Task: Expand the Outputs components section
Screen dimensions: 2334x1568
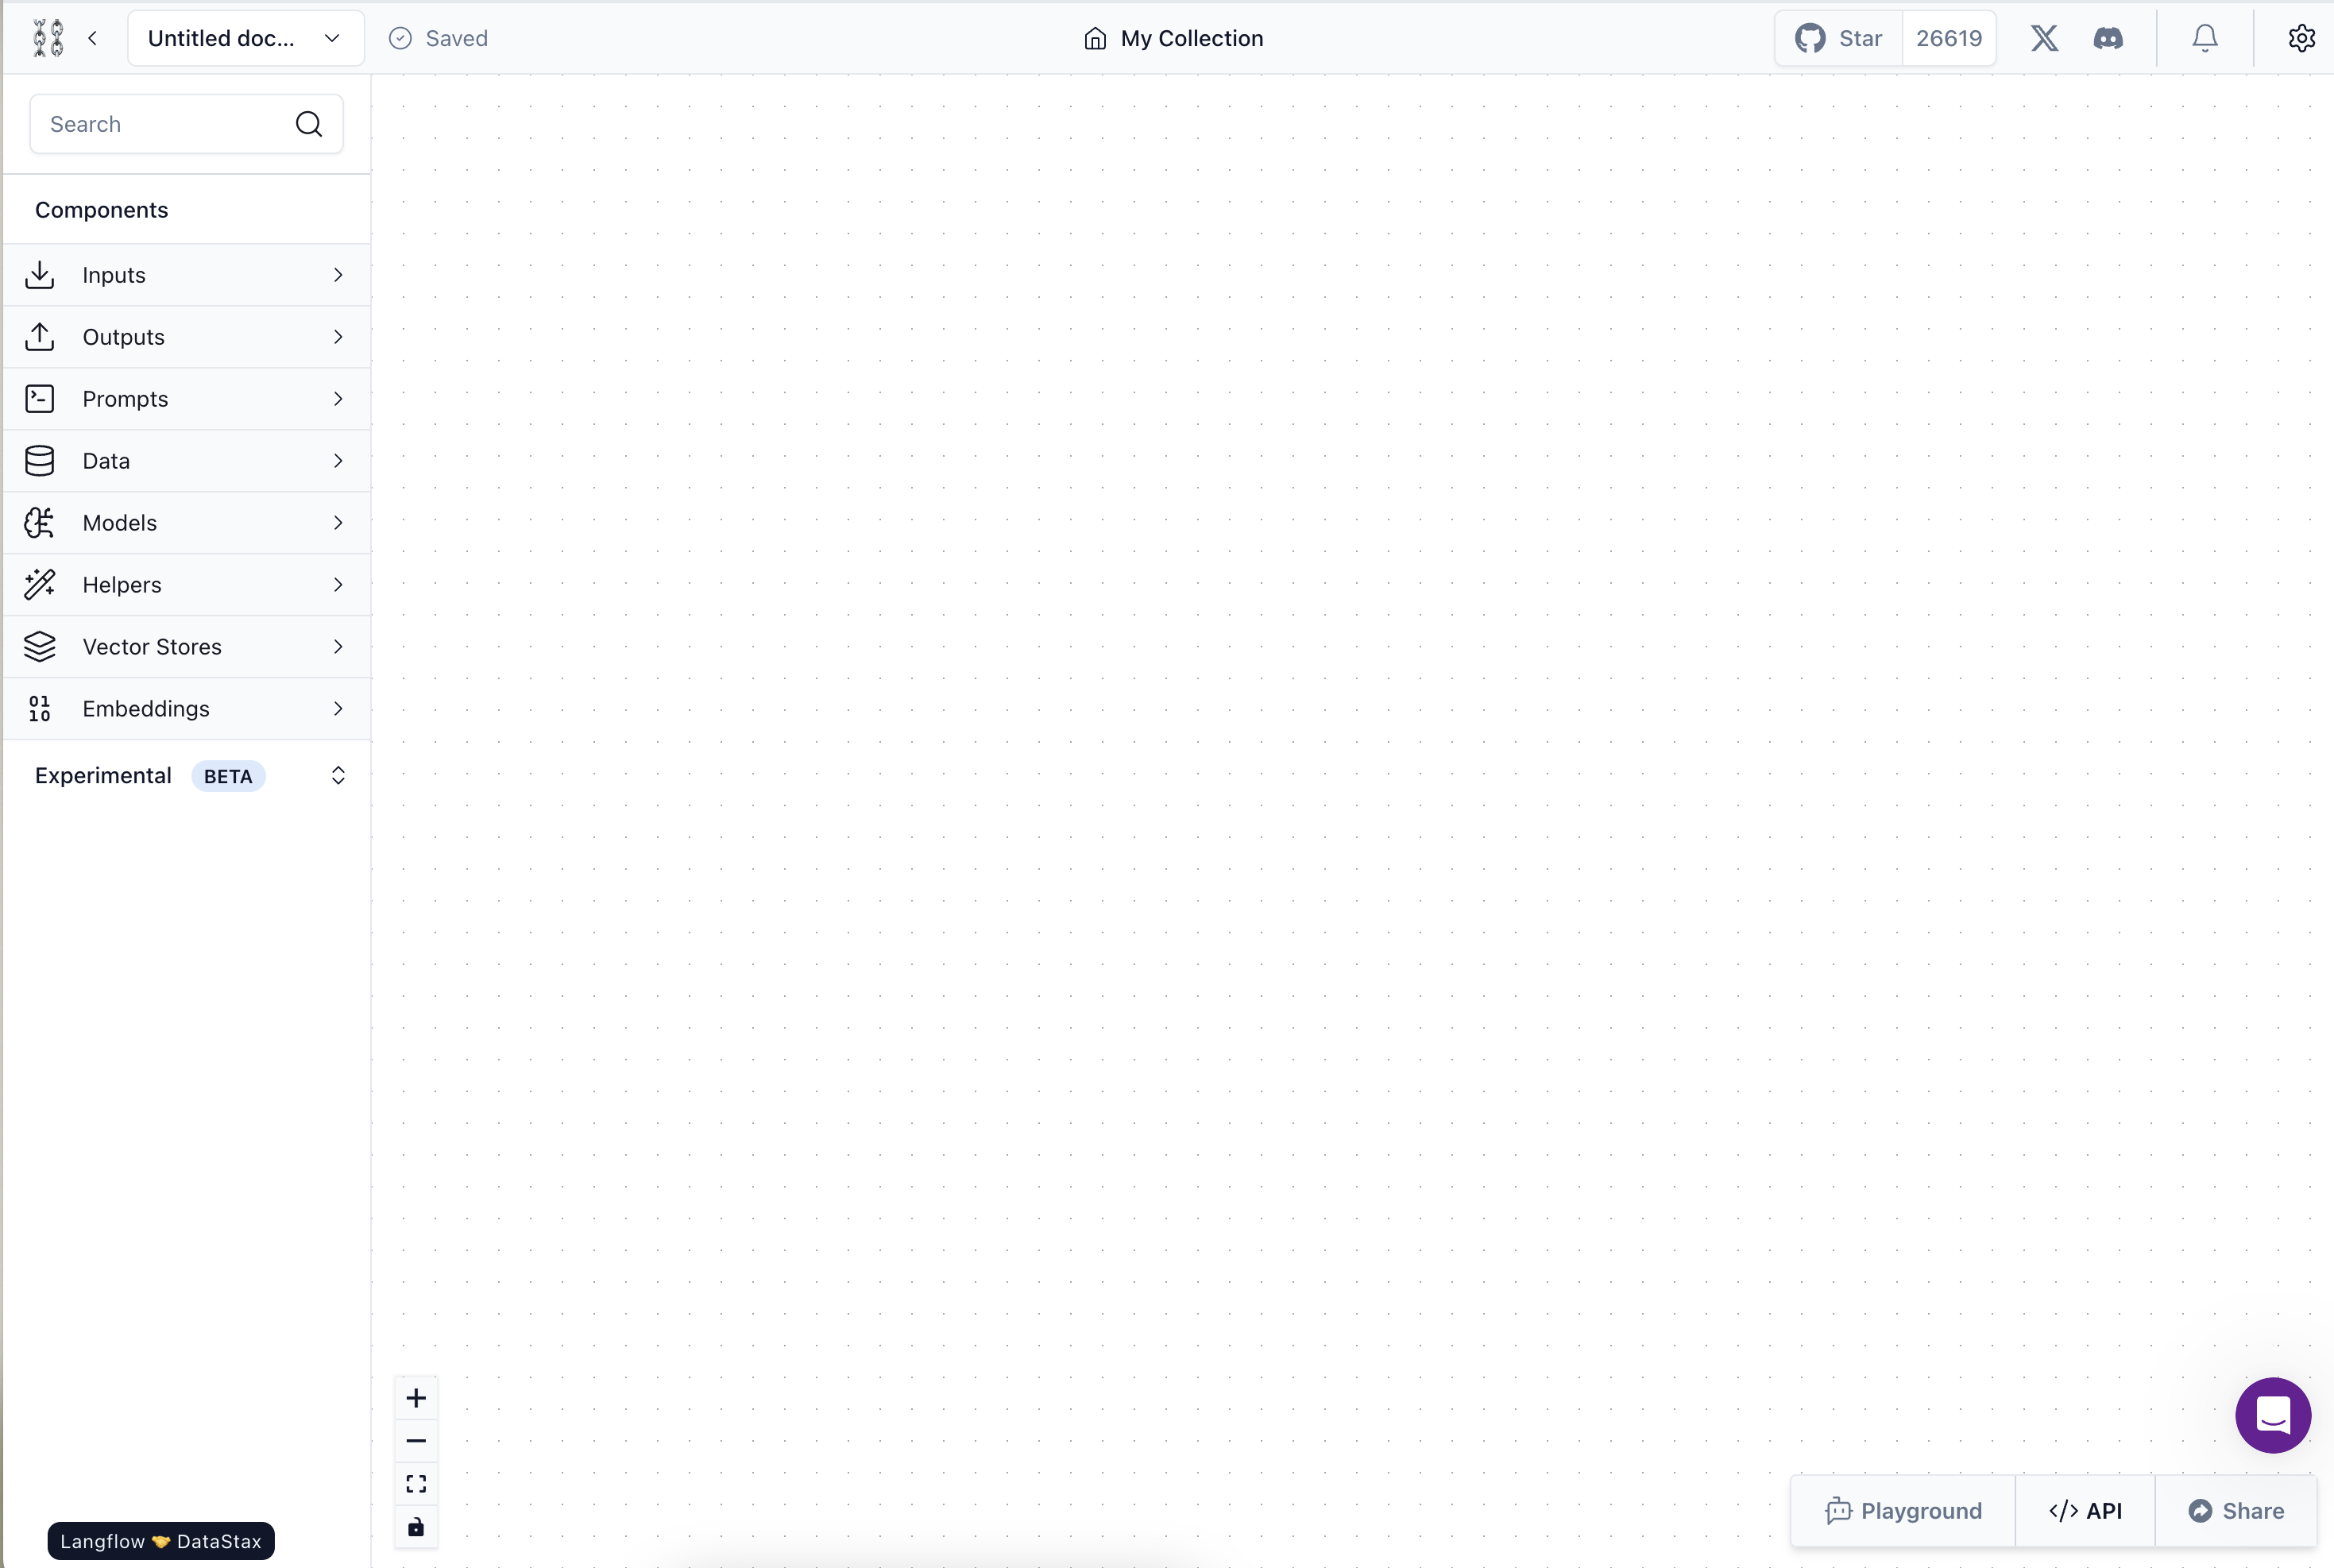Action: 184,336
